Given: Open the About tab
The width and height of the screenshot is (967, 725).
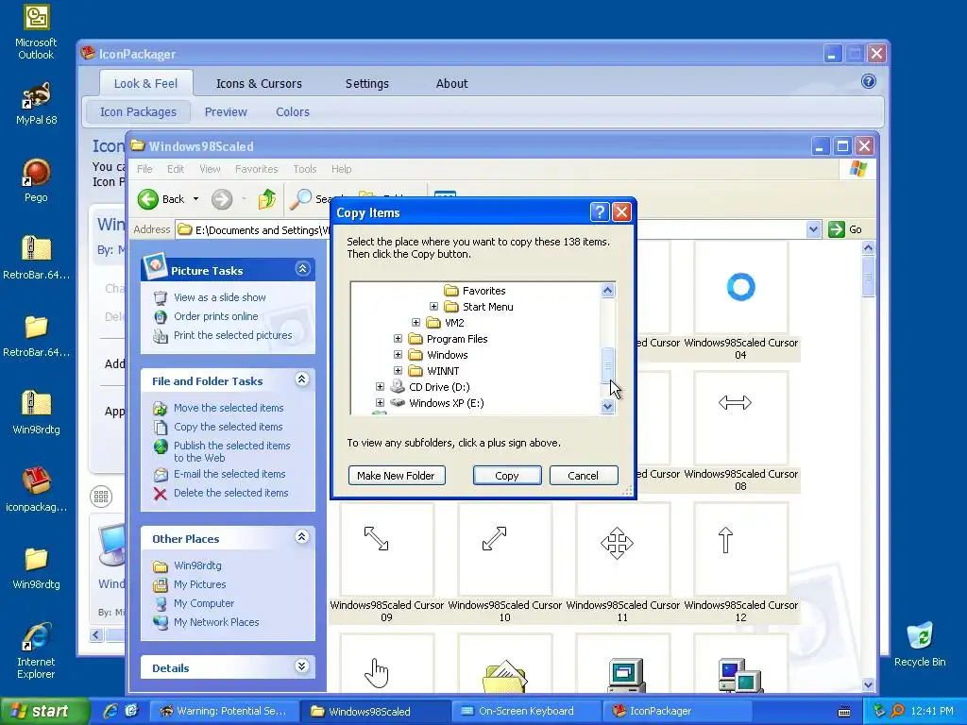Looking at the screenshot, I should coord(452,83).
